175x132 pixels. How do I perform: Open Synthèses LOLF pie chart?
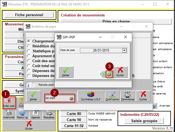point(90,96)
